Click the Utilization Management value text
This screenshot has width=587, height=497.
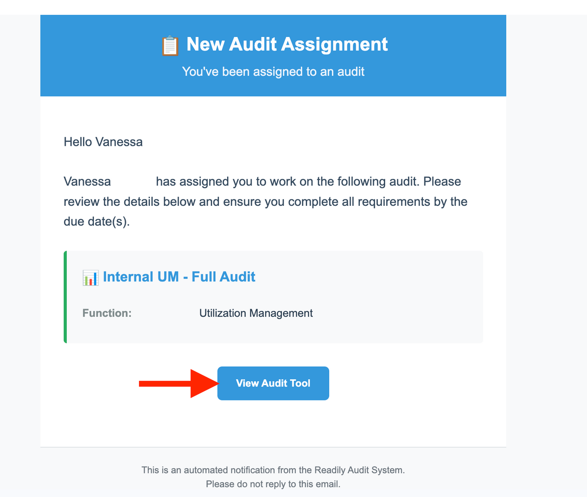coord(256,313)
